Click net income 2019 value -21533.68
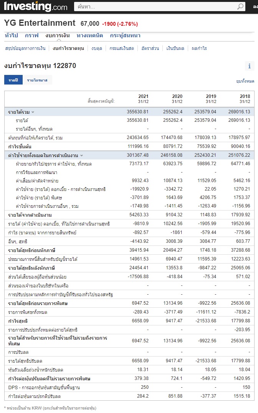This screenshot has height=413, width=258. pyautogui.click(x=205, y=321)
